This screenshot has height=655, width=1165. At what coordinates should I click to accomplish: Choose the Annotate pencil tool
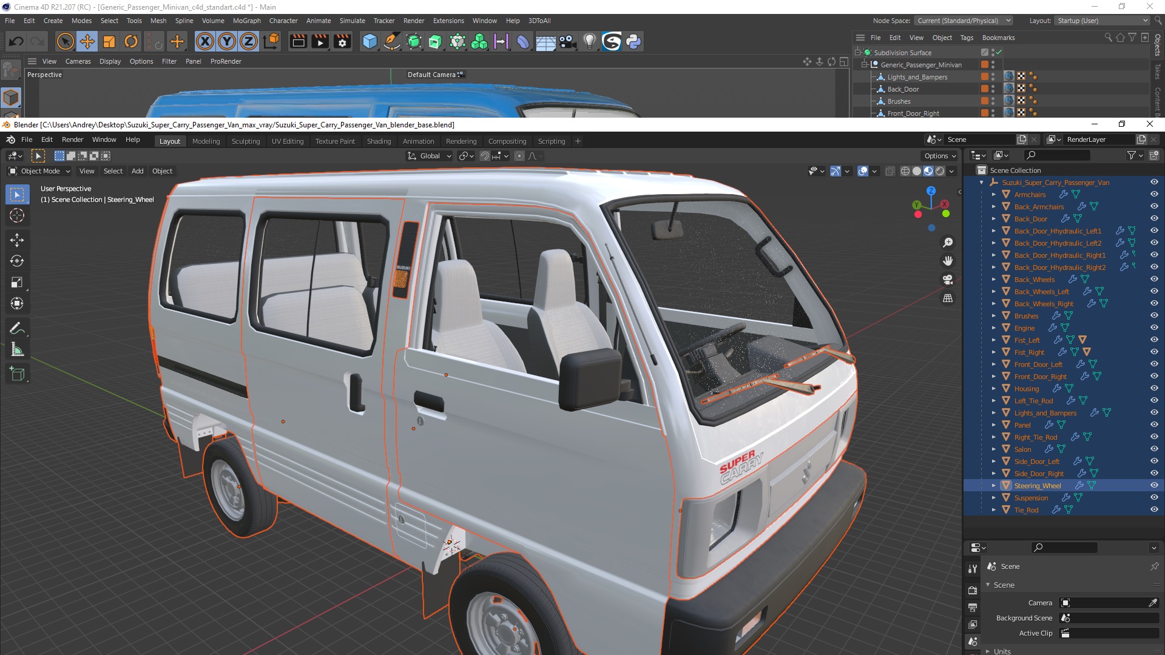point(17,329)
